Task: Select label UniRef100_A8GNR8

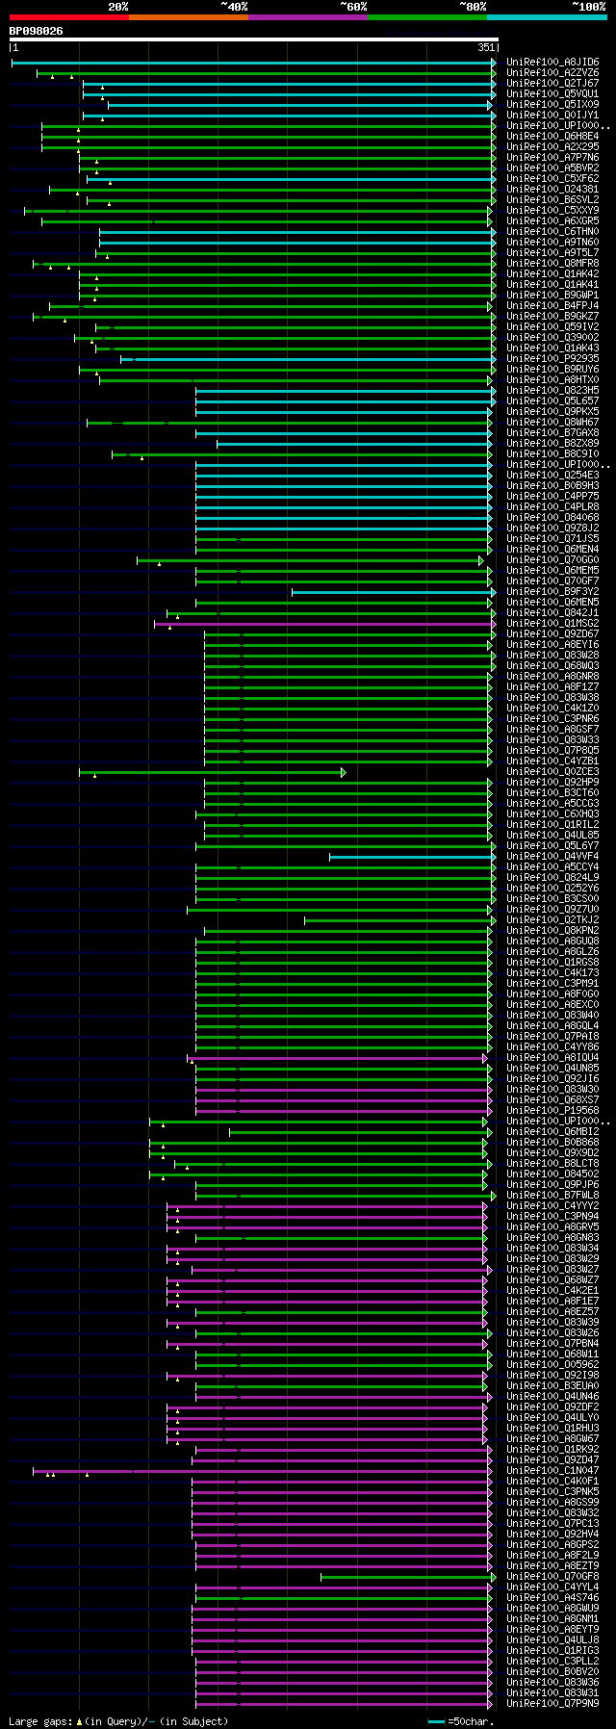Action: [x=552, y=677]
